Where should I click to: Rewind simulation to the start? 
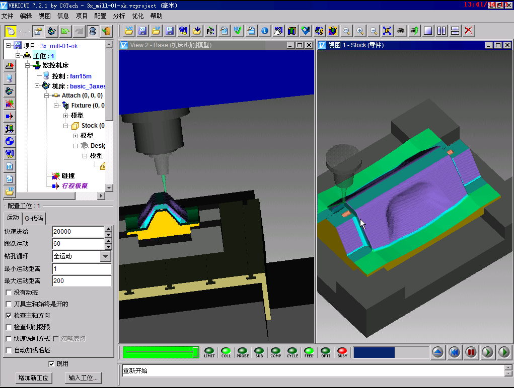point(454,352)
